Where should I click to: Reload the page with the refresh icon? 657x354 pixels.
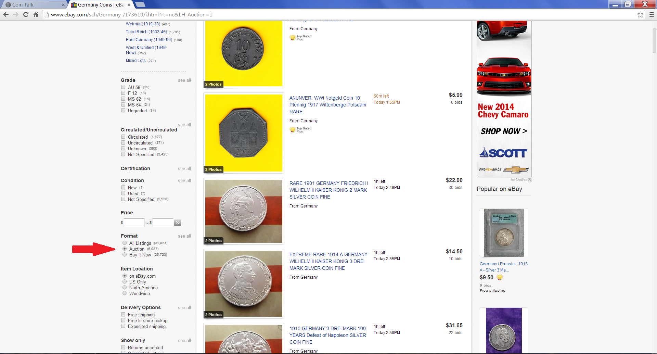pyautogui.click(x=26, y=14)
